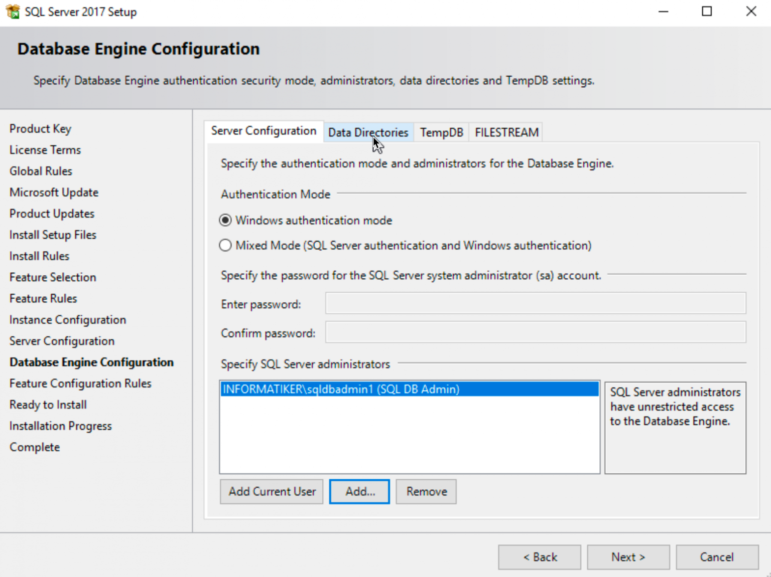Screen dimensions: 771x577
Task: Open Feature Selection from the sidebar
Action: pyautogui.click(x=52, y=277)
